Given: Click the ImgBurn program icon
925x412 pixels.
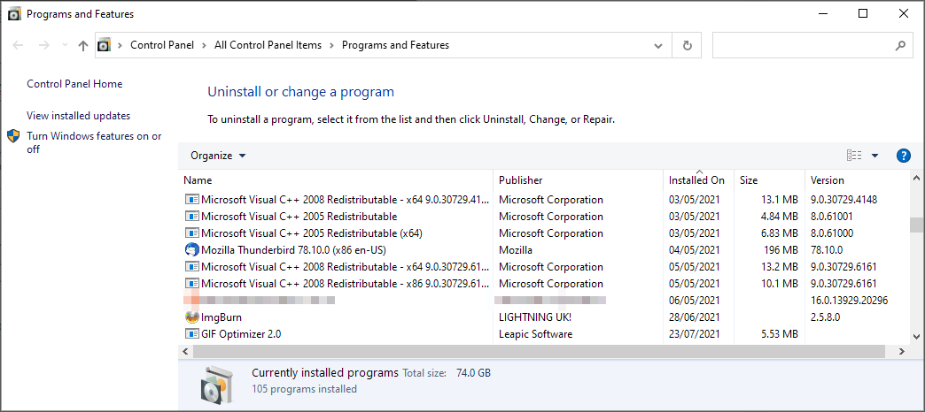Looking at the screenshot, I should [x=192, y=317].
